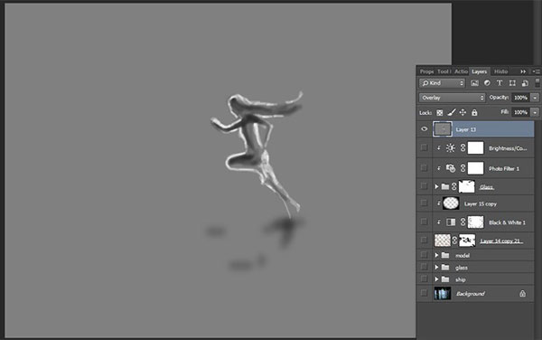The width and height of the screenshot is (542, 340).
Task: Show the Brightness/Contrast layer visibility box
Action: [424, 147]
